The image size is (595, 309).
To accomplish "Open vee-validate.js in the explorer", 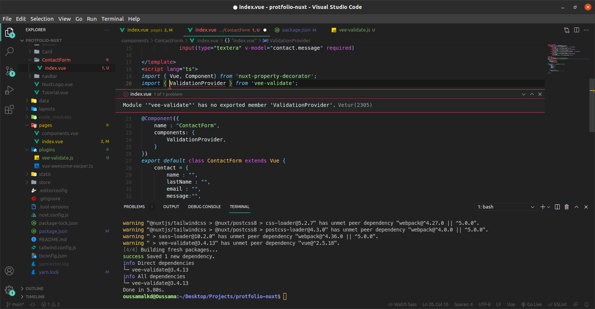I will (x=58, y=158).
